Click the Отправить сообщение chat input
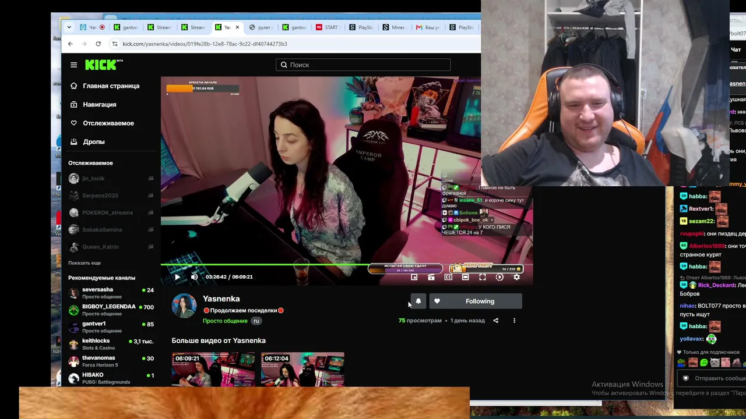746x419 pixels. (x=712, y=378)
